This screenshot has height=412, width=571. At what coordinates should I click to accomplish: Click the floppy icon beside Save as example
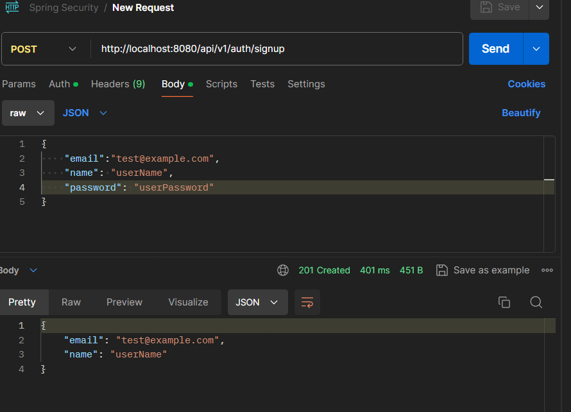[x=442, y=270]
